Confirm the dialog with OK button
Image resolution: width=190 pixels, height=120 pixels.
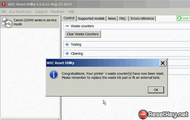point(156,90)
